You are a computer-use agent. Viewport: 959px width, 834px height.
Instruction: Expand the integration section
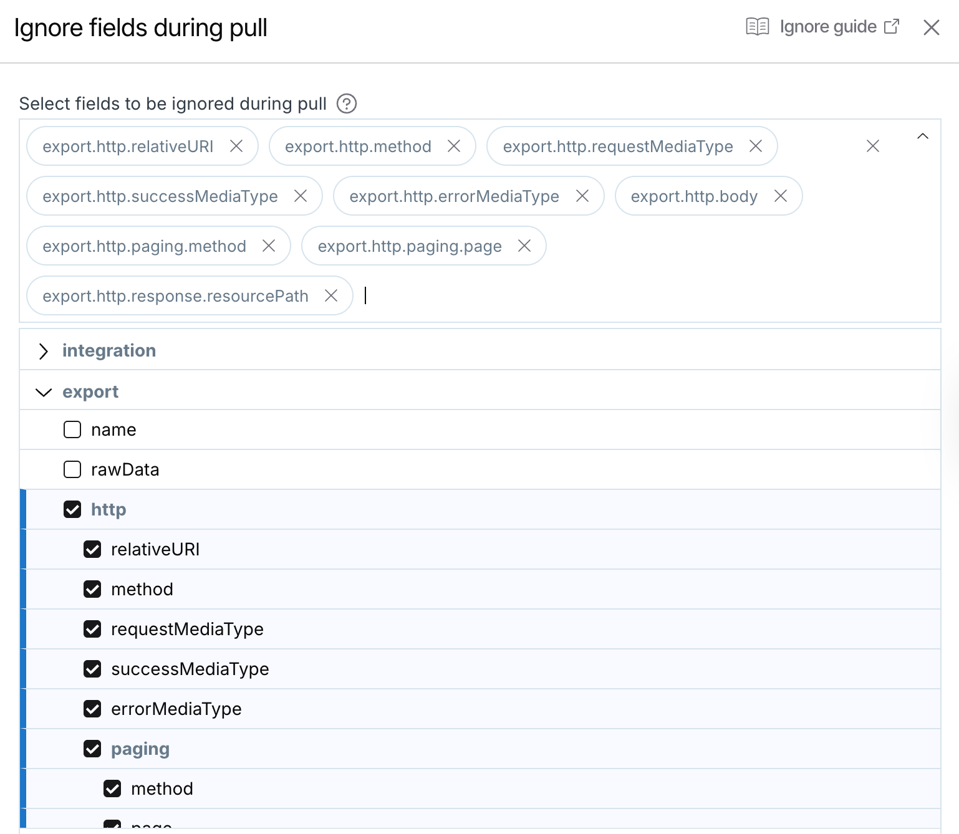[43, 351]
